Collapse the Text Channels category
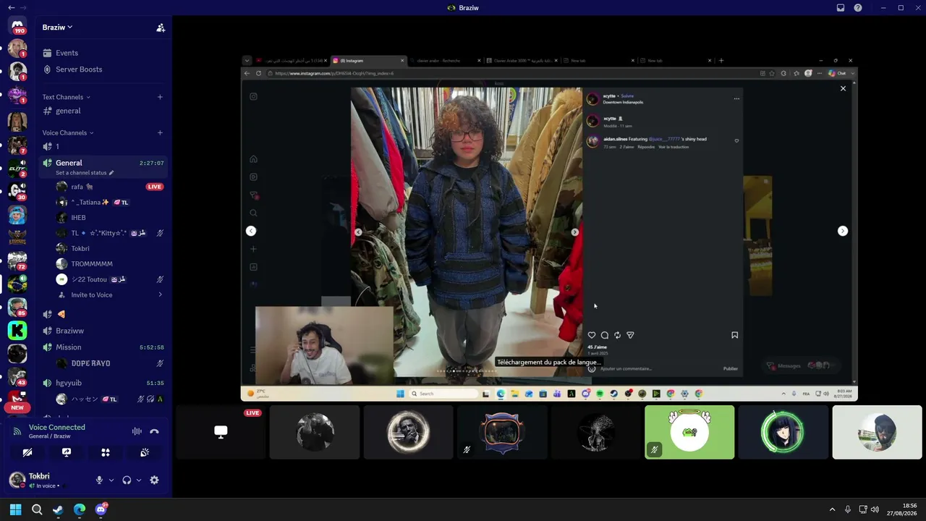The width and height of the screenshot is (926, 521). (x=66, y=97)
